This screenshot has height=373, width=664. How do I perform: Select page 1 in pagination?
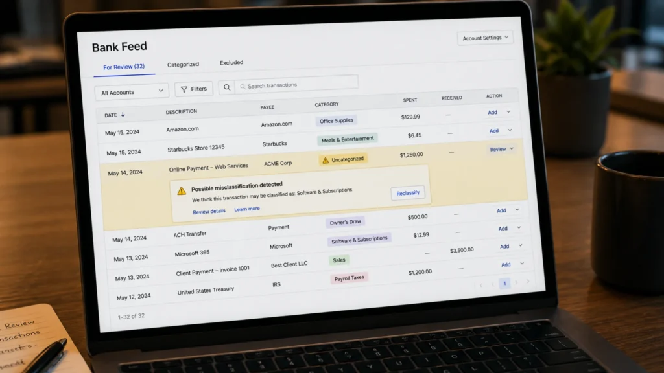(504, 284)
